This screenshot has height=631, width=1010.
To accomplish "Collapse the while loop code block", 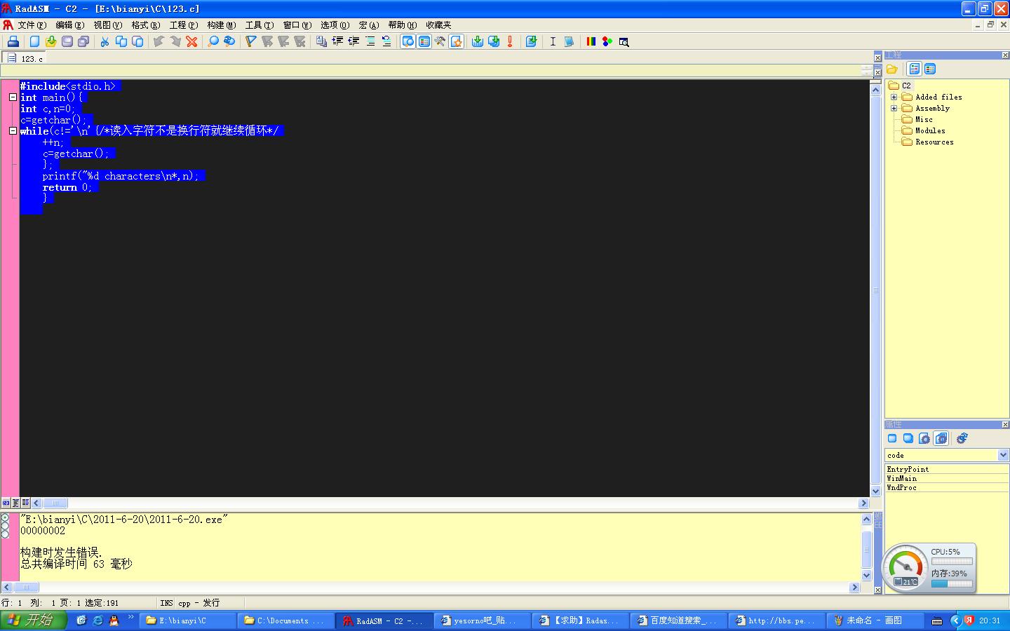I will (13, 131).
